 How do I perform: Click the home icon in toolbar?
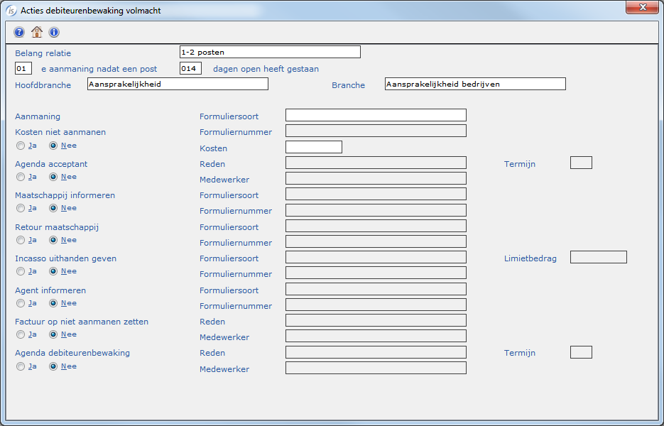coord(37,32)
